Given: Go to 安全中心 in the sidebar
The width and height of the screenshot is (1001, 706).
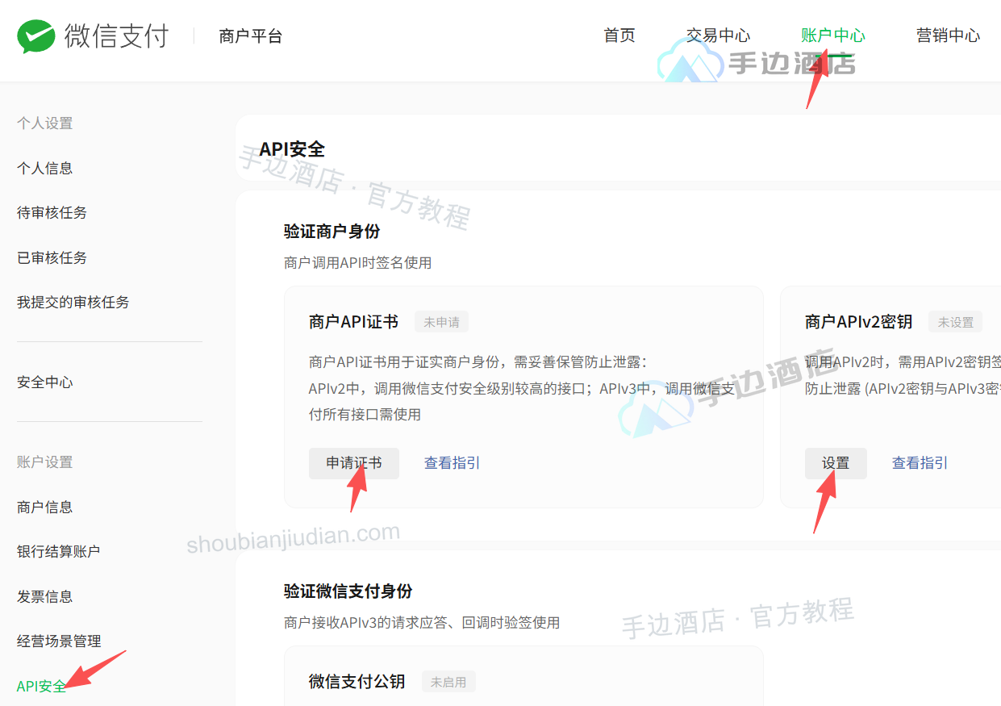Looking at the screenshot, I should pos(45,382).
